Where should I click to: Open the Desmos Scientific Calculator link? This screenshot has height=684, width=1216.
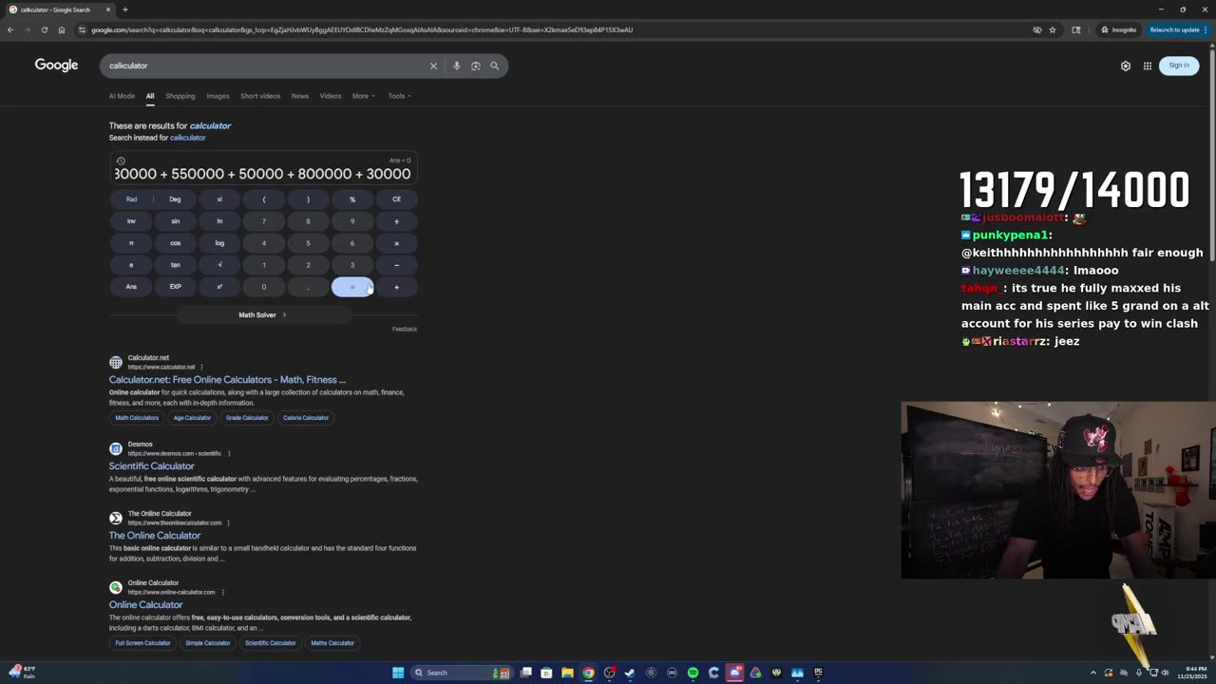(x=151, y=466)
